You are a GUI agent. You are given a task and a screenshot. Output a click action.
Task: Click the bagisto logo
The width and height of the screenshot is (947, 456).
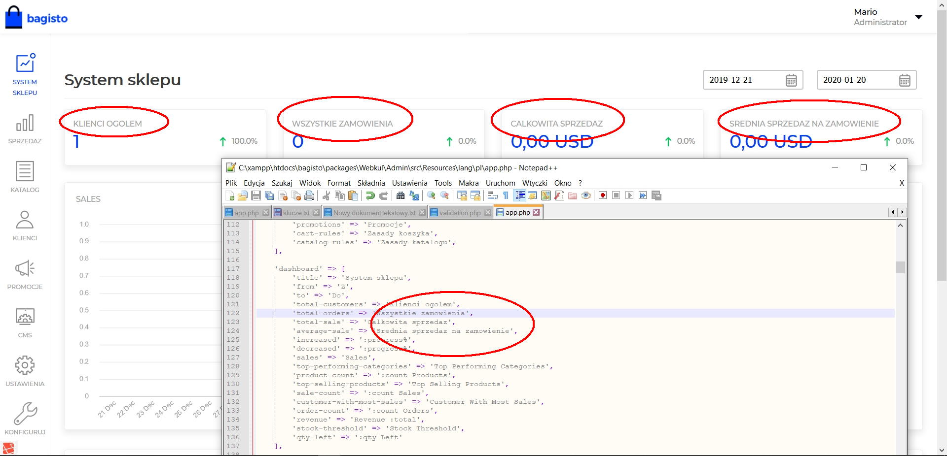tap(36, 17)
